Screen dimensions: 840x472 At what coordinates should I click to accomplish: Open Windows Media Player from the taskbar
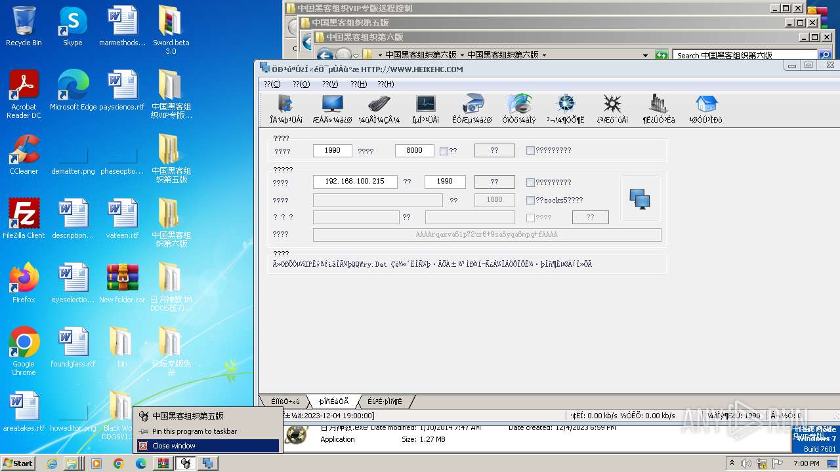(x=96, y=463)
